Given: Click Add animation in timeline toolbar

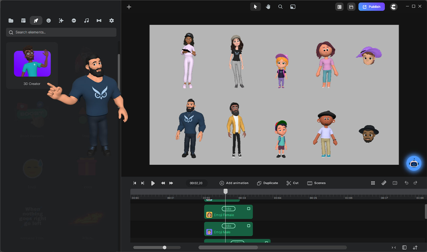Looking at the screenshot, I should tap(234, 183).
